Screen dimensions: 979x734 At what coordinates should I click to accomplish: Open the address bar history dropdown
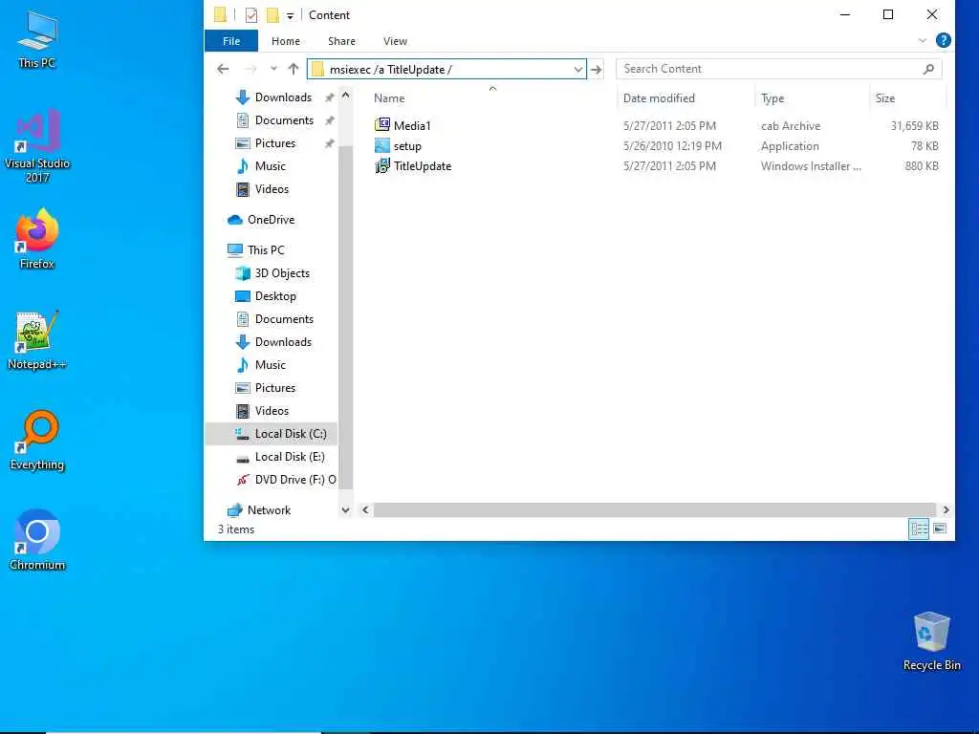click(x=578, y=69)
